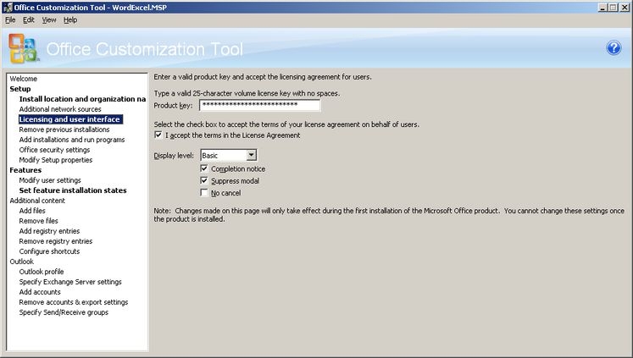This screenshot has width=633, height=358.
Task: Select the Features section heading
Action: click(25, 170)
